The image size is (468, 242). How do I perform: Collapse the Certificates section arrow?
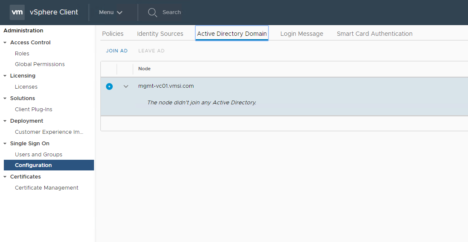pyautogui.click(x=5, y=177)
